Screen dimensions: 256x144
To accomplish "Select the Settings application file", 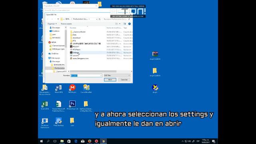I will (76, 52).
